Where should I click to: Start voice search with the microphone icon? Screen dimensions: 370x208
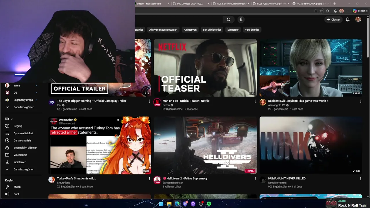point(241,20)
